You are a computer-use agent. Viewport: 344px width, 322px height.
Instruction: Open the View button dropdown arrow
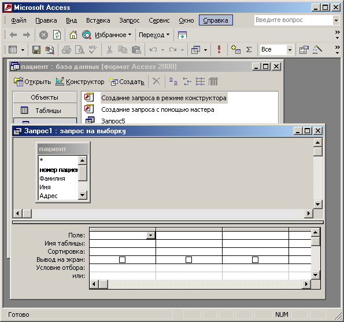[23, 50]
